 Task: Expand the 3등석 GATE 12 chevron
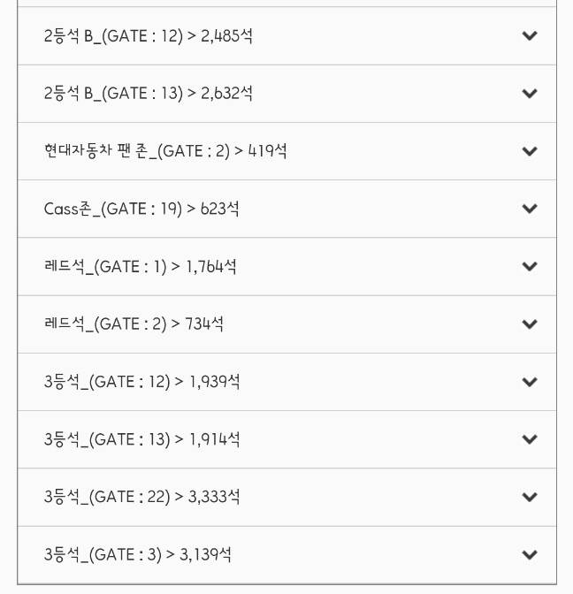click(x=530, y=382)
